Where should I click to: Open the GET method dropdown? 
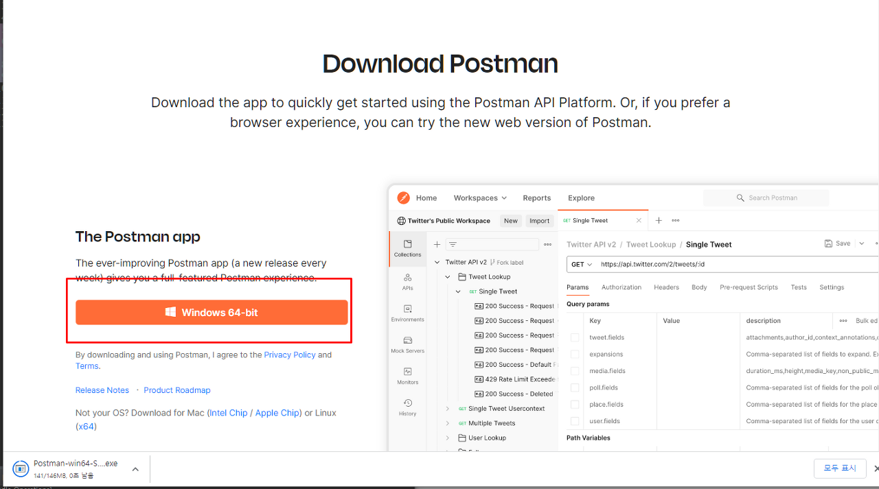[x=582, y=264]
